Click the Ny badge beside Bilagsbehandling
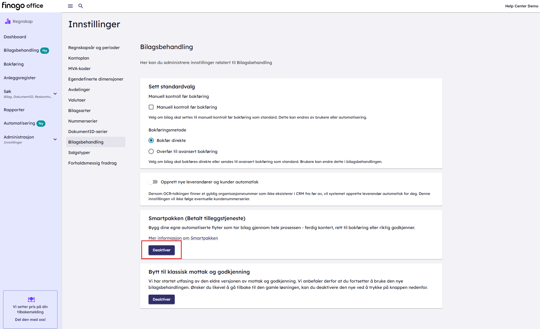Viewport: 540px width, 329px height. tap(45, 51)
